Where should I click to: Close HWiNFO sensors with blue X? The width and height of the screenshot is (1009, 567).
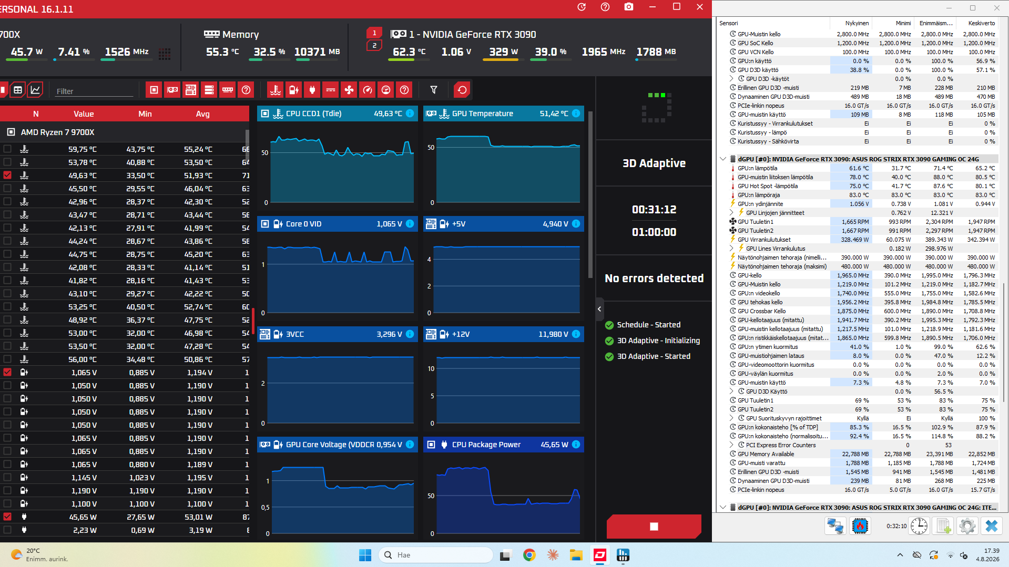992,526
